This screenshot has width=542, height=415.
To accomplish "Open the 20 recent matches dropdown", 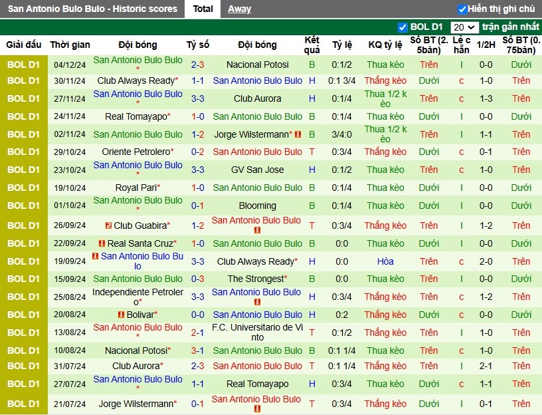I will click(x=464, y=27).
